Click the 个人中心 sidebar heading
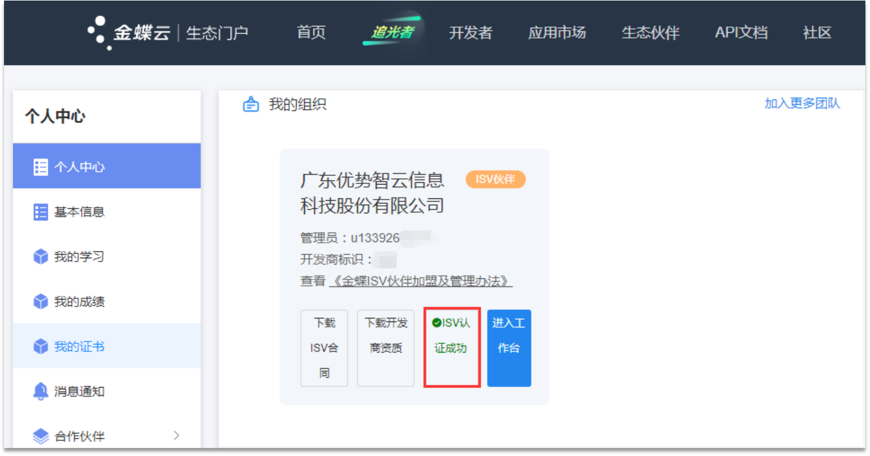This screenshot has height=456, width=870. tap(55, 116)
